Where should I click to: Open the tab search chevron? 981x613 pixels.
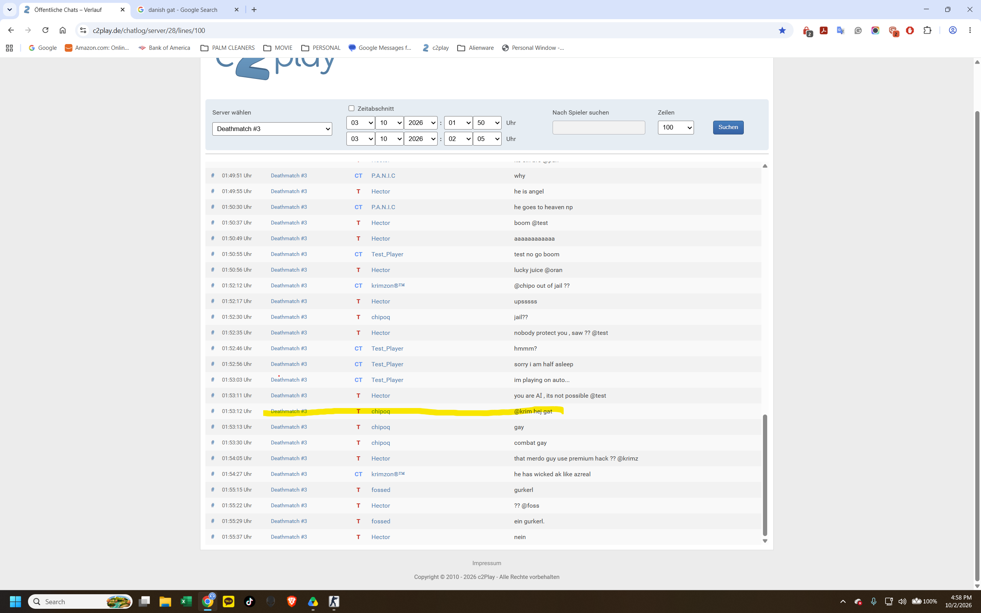point(9,10)
